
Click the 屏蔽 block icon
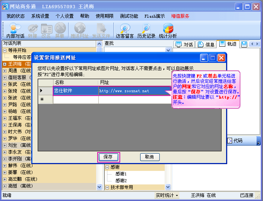[60, 30]
